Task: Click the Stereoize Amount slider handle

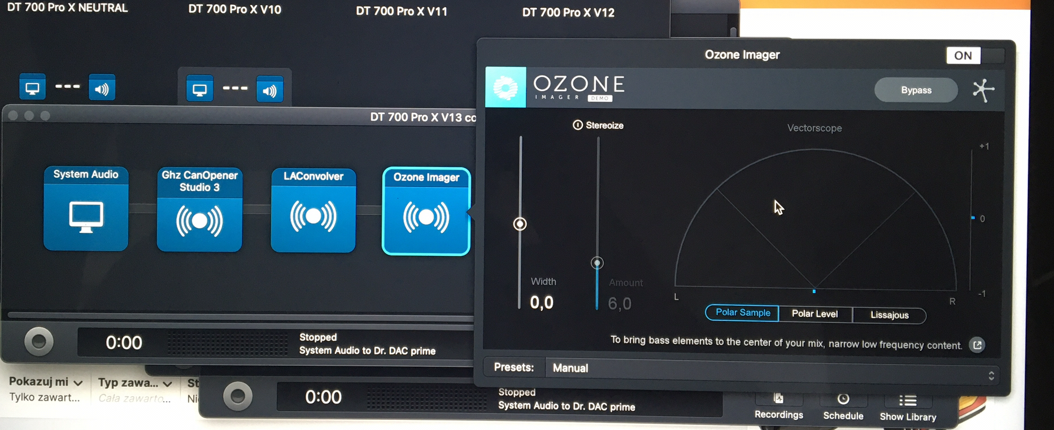Action: tap(597, 263)
